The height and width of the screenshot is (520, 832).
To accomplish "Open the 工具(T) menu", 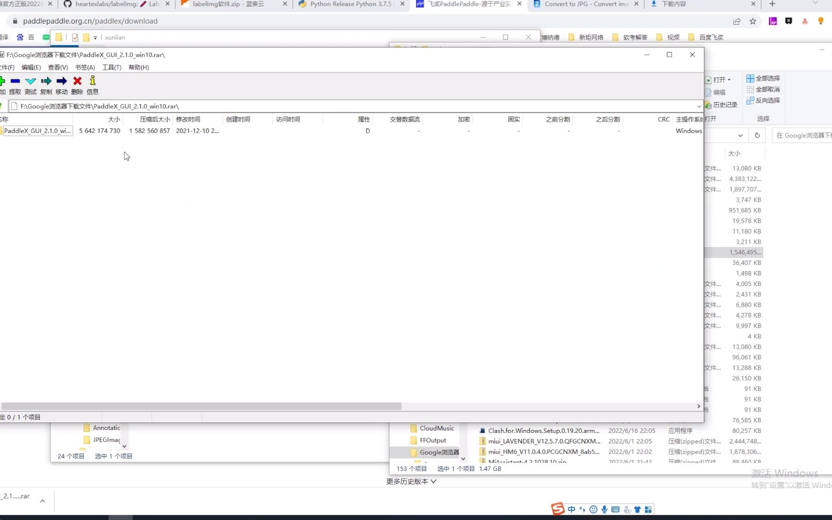I will [x=112, y=67].
